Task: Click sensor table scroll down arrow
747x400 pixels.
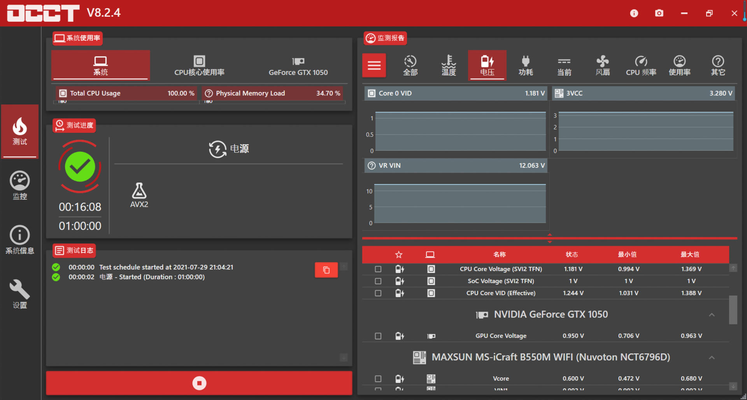Action: click(x=733, y=386)
